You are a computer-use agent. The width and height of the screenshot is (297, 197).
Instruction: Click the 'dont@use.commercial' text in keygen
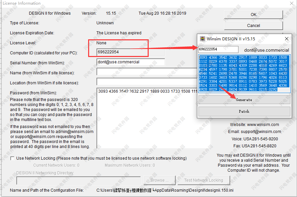tap(266, 50)
